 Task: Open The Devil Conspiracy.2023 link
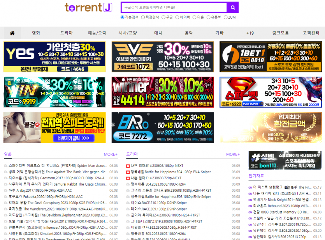click(x=58, y=203)
